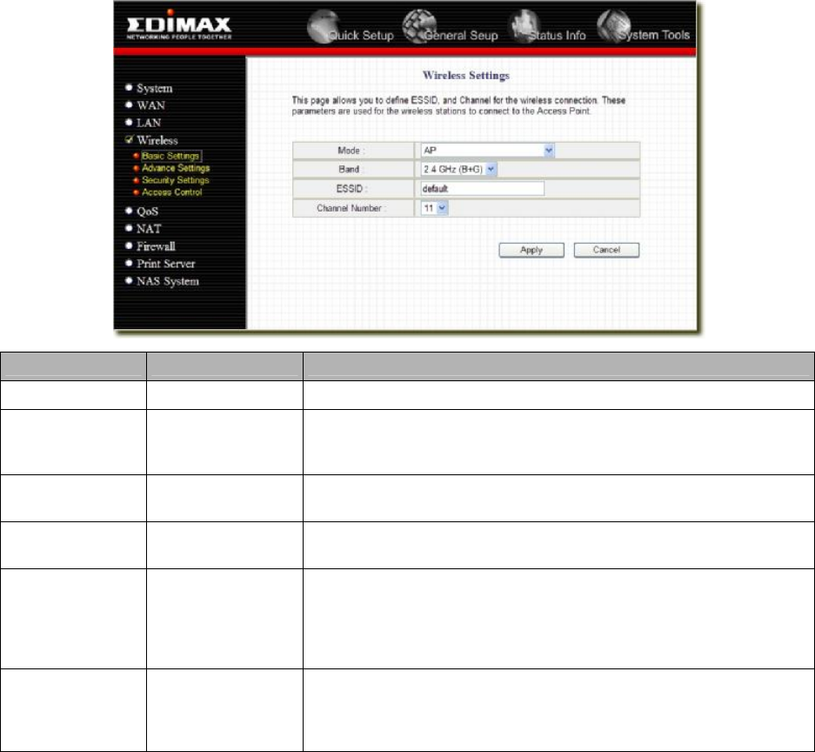Click the bullet icon next to Firewall
The width and height of the screenshot is (815, 752).
pyautogui.click(x=129, y=245)
